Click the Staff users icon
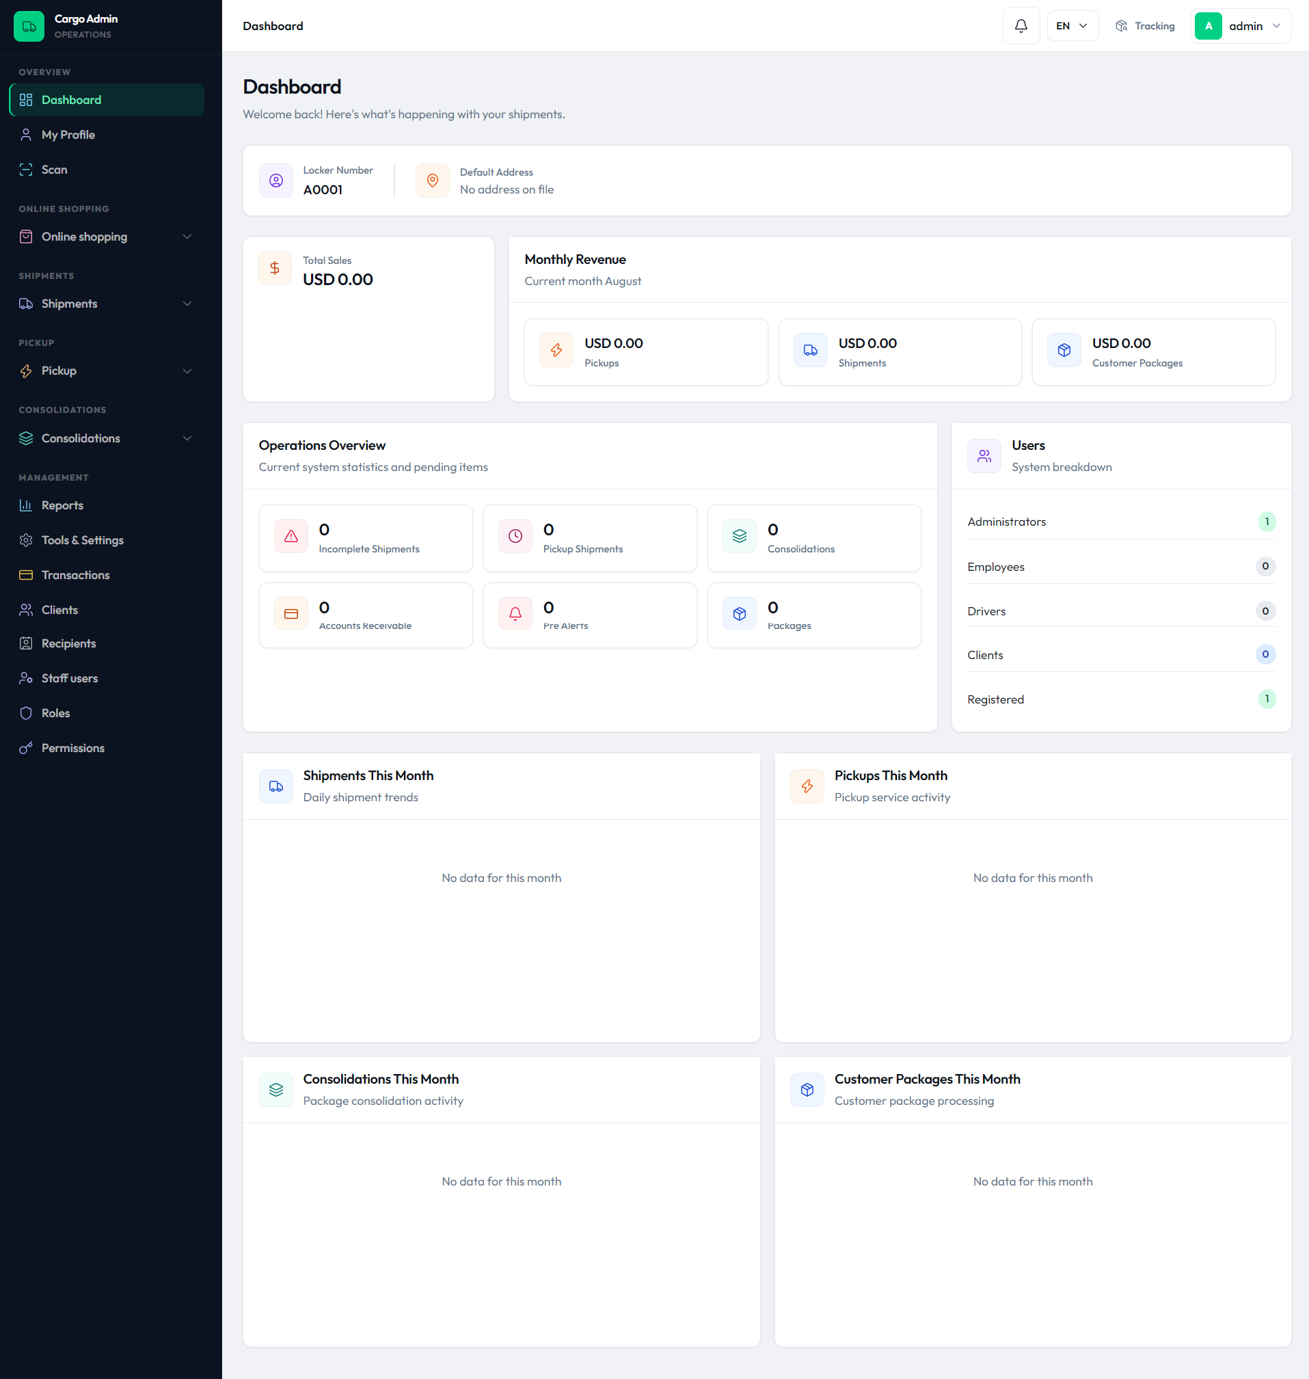1309x1379 pixels. (x=26, y=678)
